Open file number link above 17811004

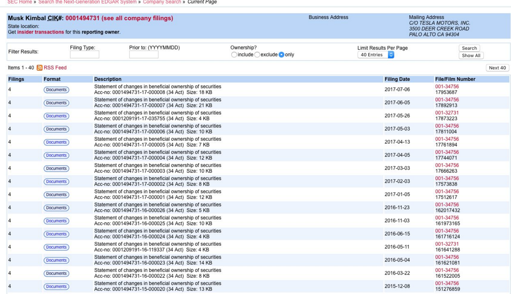[x=447, y=126]
